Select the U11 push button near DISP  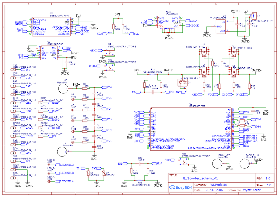(x=184, y=162)
